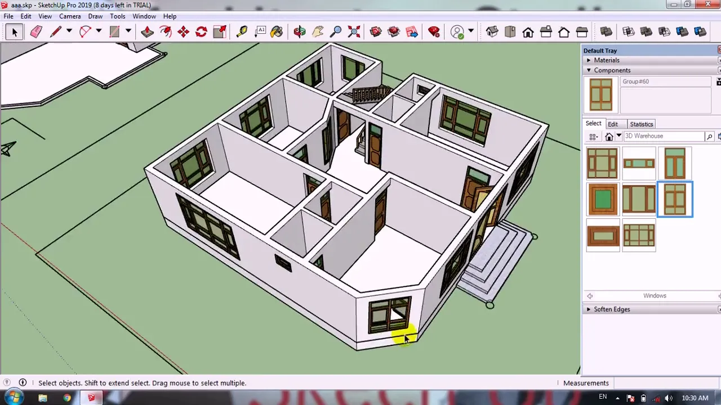Open the Edit menu
The height and width of the screenshot is (405, 721).
click(x=26, y=16)
